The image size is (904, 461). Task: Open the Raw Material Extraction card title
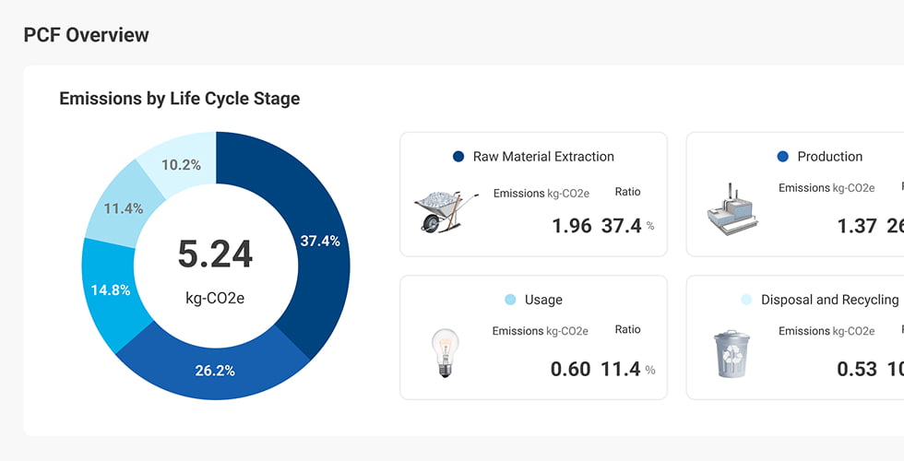tap(543, 156)
